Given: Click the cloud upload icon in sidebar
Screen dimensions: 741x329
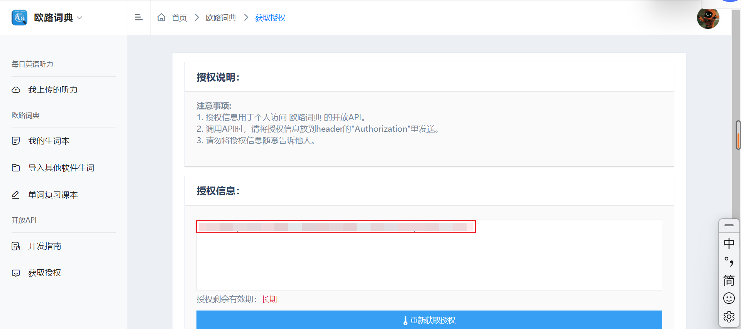Looking at the screenshot, I should [x=16, y=90].
